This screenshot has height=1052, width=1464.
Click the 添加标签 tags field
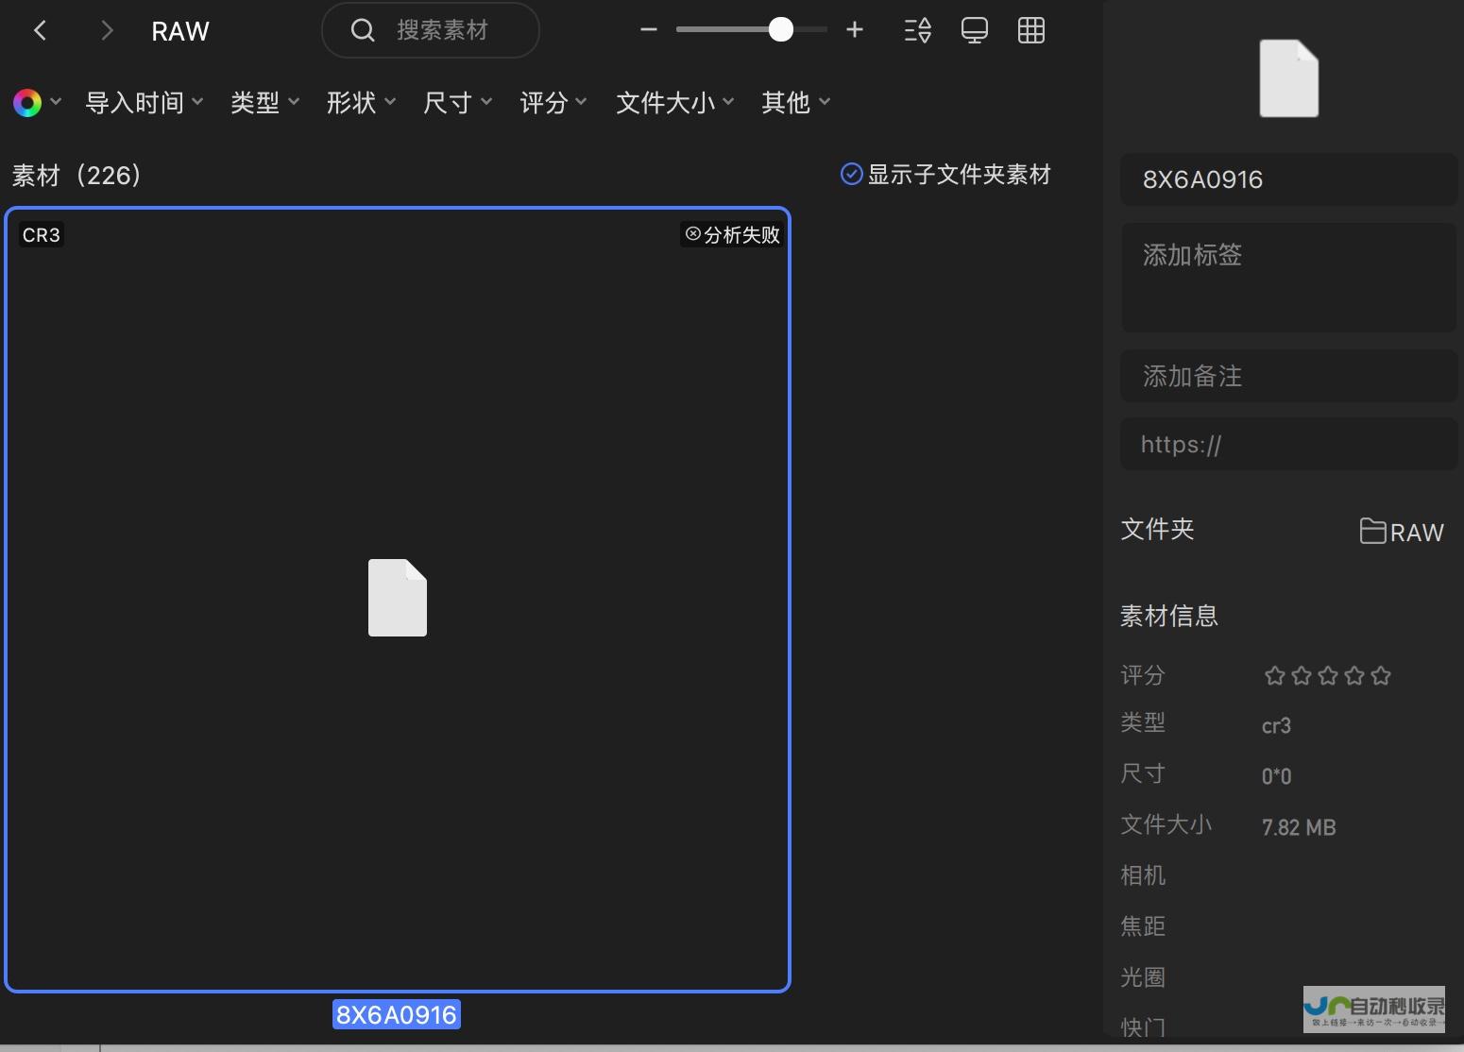[x=1289, y=278]
